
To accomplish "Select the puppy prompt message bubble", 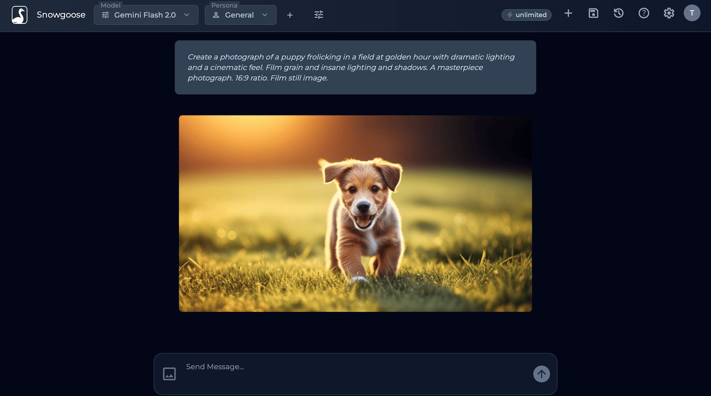I will (x=355, y=67).
